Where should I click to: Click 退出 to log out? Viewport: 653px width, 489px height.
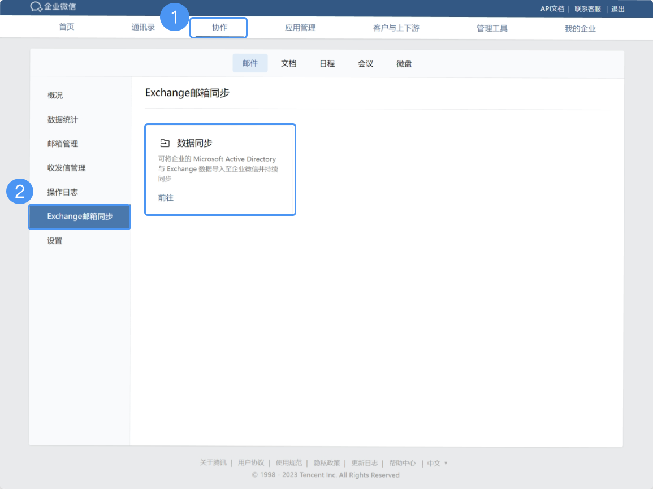[617, 9]
